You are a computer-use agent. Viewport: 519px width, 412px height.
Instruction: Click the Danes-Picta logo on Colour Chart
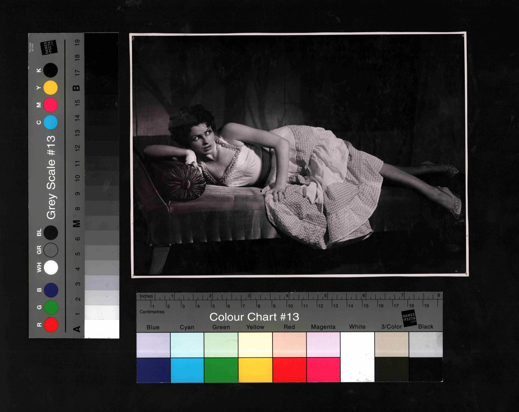[409, 318]
